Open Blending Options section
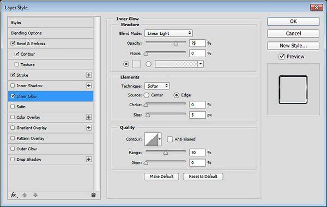Screen dimensions: 327x207 51,33
